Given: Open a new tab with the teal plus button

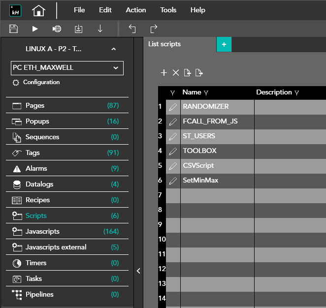Looking at the screenshot, I should point(224,44).
